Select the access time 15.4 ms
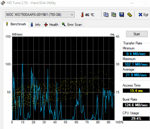The height and width of the screenshot is (129, 150). tap(136, 91)
